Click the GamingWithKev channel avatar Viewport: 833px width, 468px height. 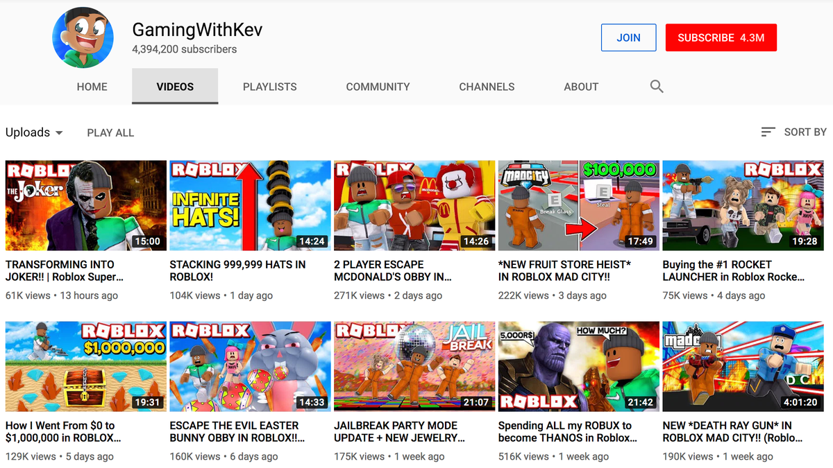83,37
